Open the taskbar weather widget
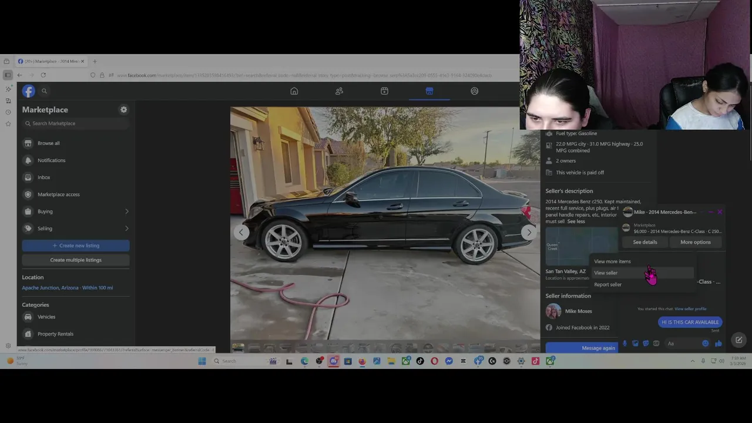This screenshot has width=752, height=423. click(16, 361)
